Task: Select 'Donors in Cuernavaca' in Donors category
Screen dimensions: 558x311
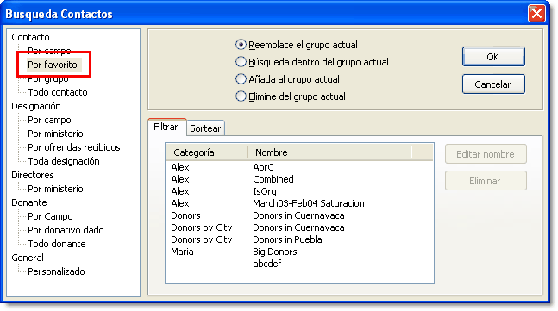Action: tap(299, 215)
